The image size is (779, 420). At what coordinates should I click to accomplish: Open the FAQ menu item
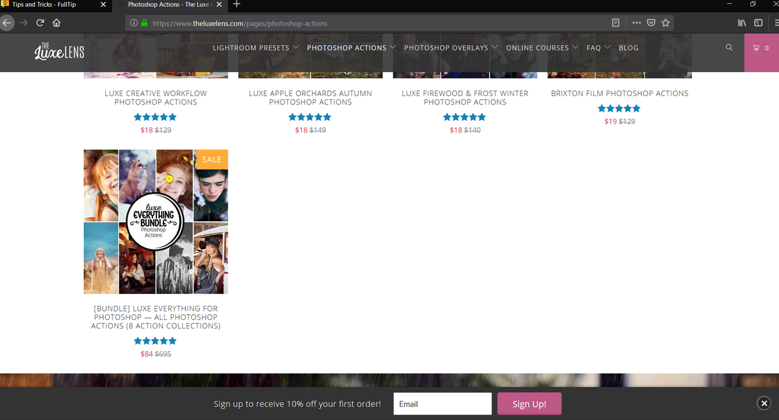[593, 48]
